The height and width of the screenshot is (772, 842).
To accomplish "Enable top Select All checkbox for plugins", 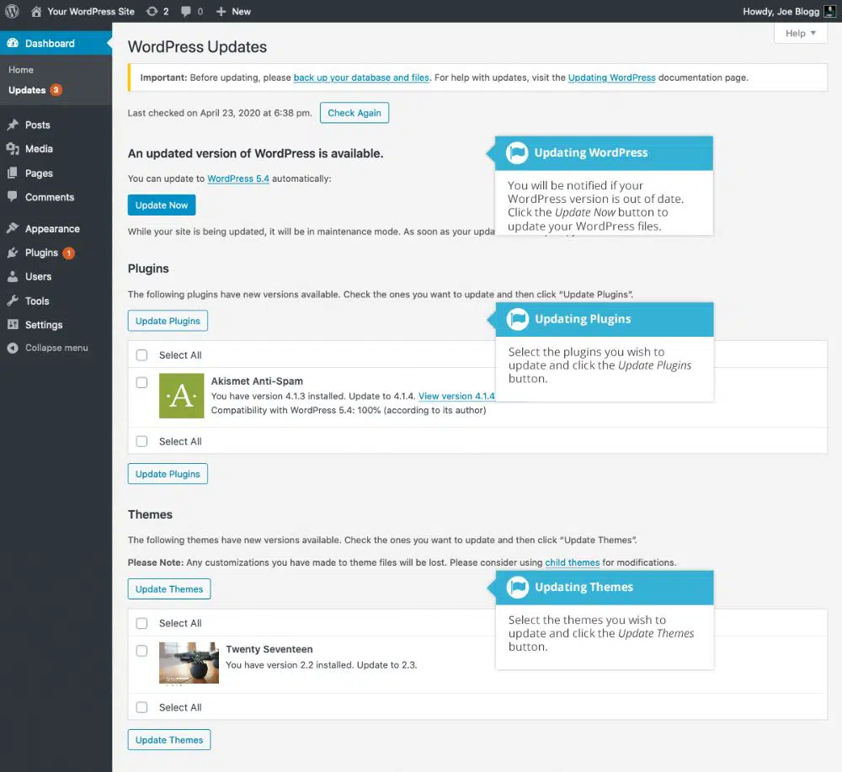I will 141,355.
